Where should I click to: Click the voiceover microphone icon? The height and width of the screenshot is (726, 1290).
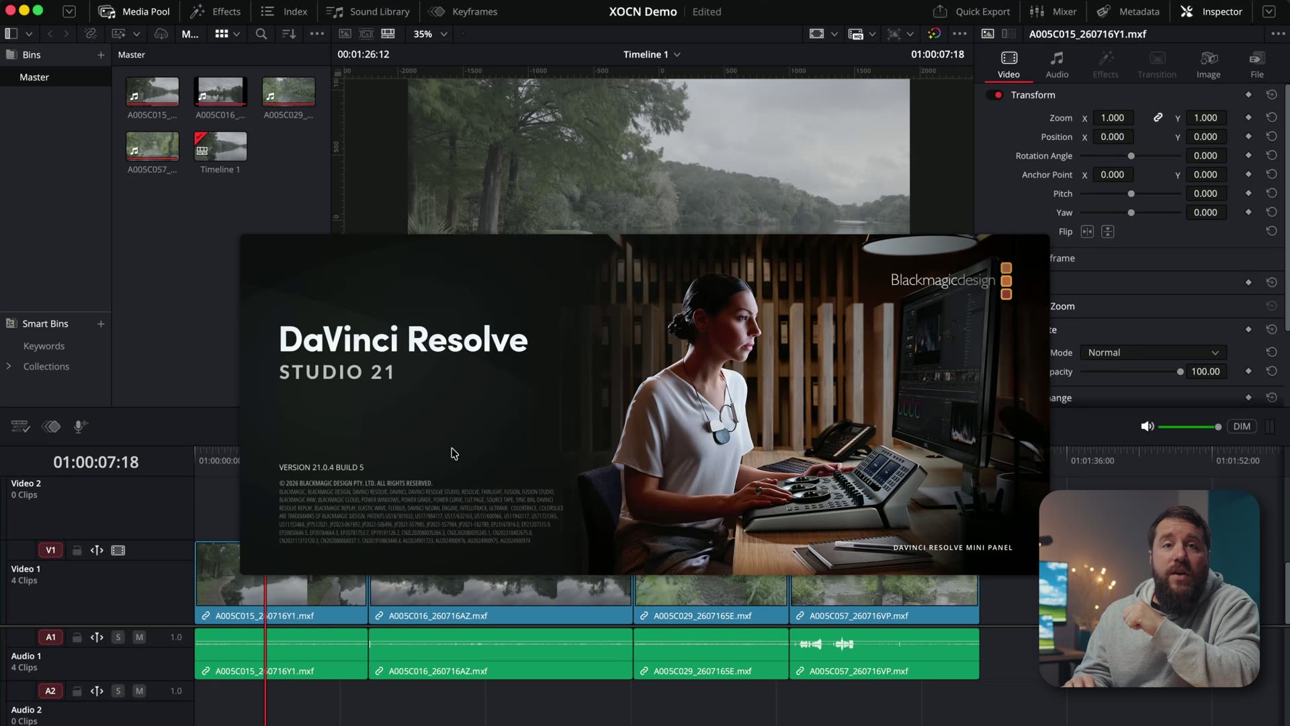pos(80,426)
